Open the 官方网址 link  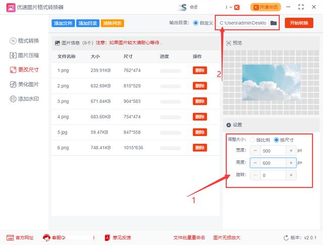(x=20, y=238)
